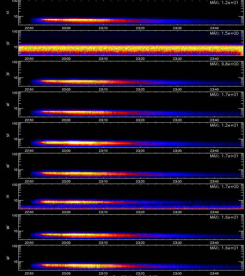Select MAX: 1.7e+01 text in 4F panel
Viewport: 245px width, 276px height.
224,94
